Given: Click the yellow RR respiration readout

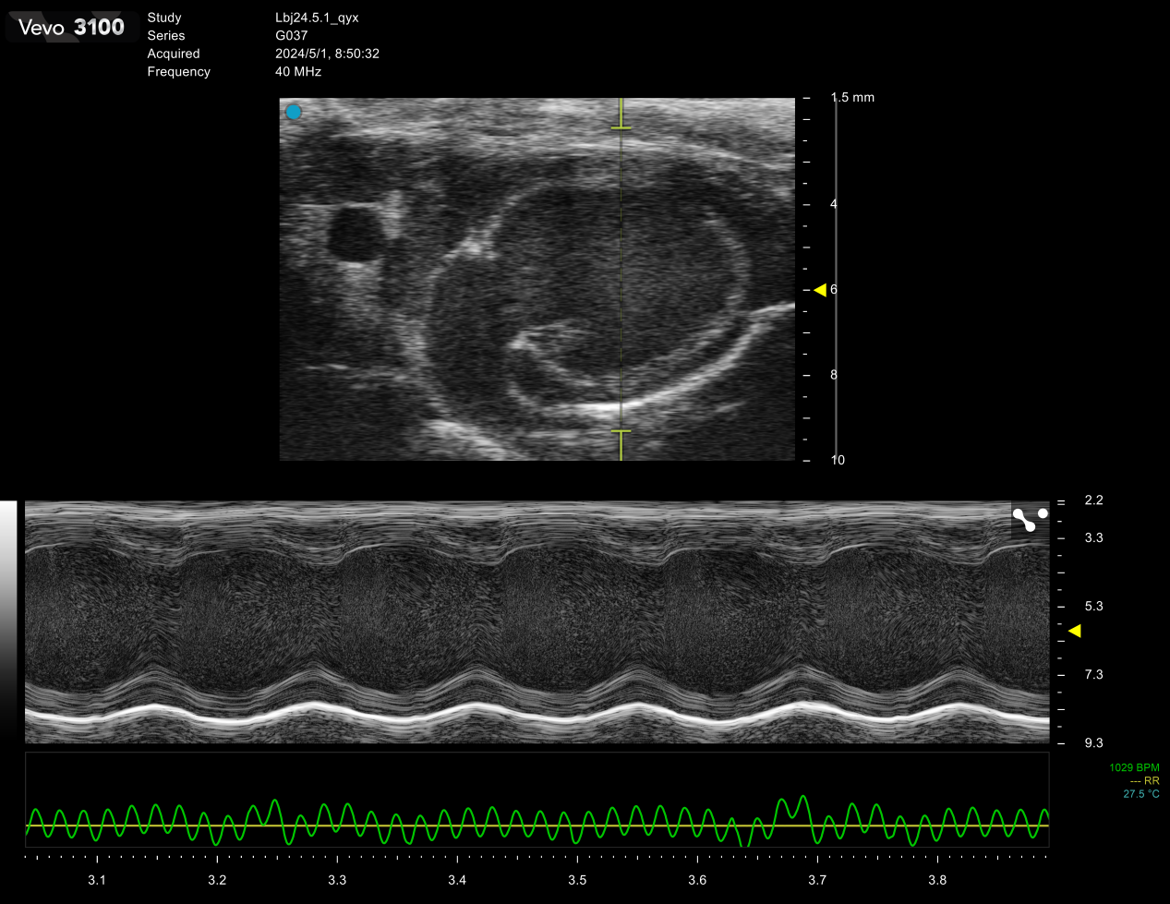Looking at the screenshot, I should pyautogui.click(x=1144, y=781).
